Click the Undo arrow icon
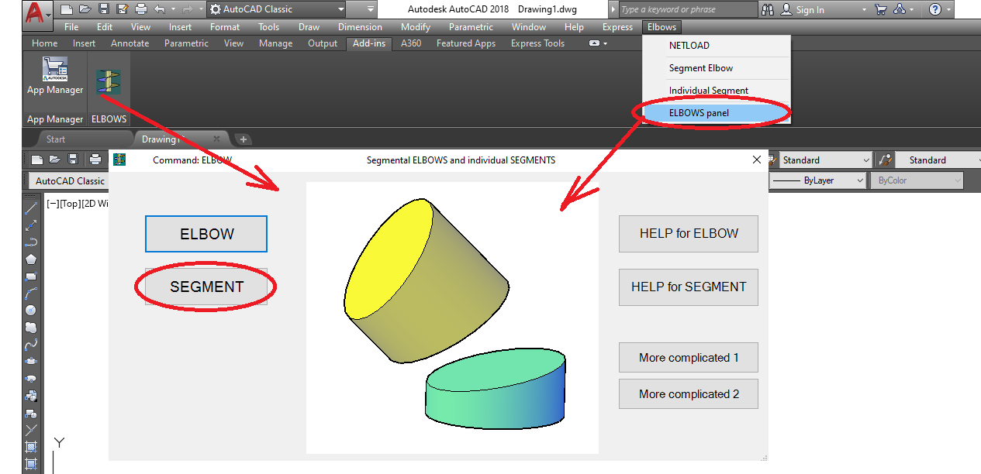 click(160, 9)
